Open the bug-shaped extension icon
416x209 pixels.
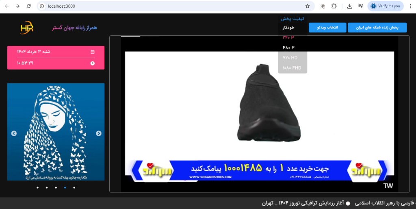(323, 6)
